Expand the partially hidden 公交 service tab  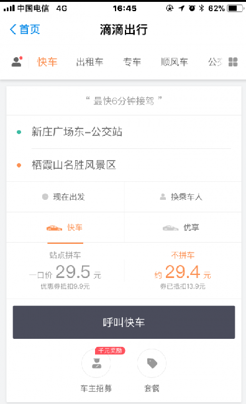pos(215,62)
